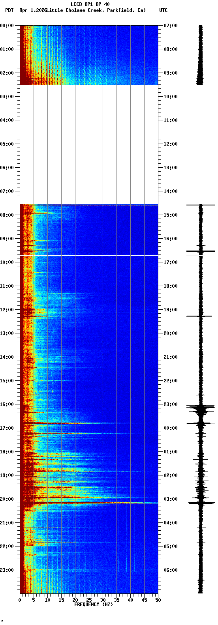Click the '50' frequency axis tick label
The image size is (218, 625).
coord(158,600)
